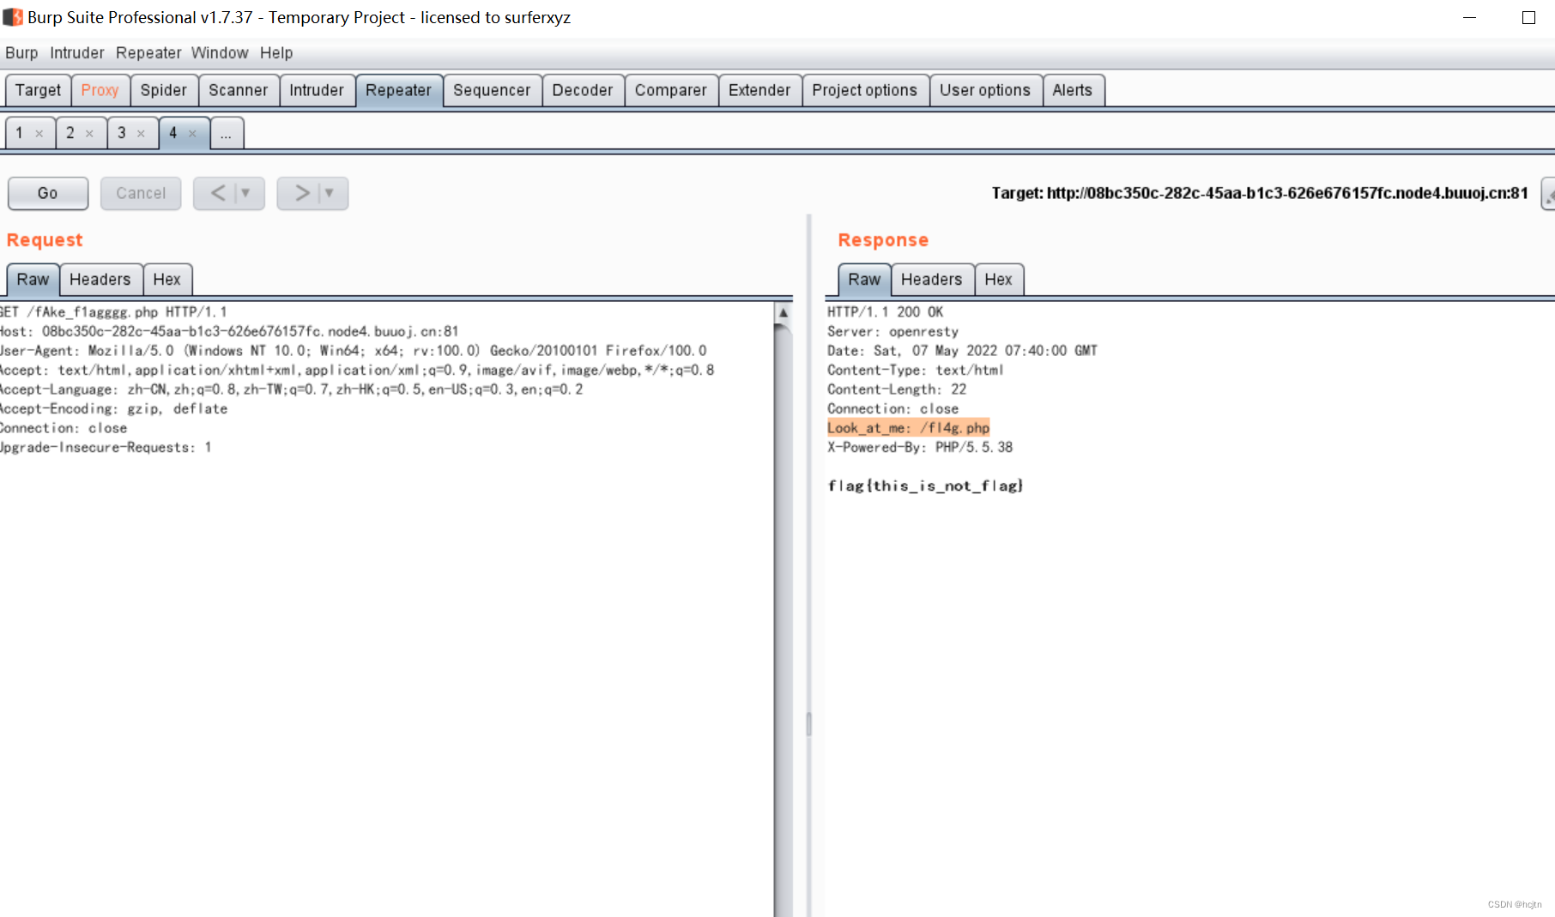Click the HTTP/1.1 200 OK status line
The width and height of the screenshot is (1555, 917).
point(885,312)
